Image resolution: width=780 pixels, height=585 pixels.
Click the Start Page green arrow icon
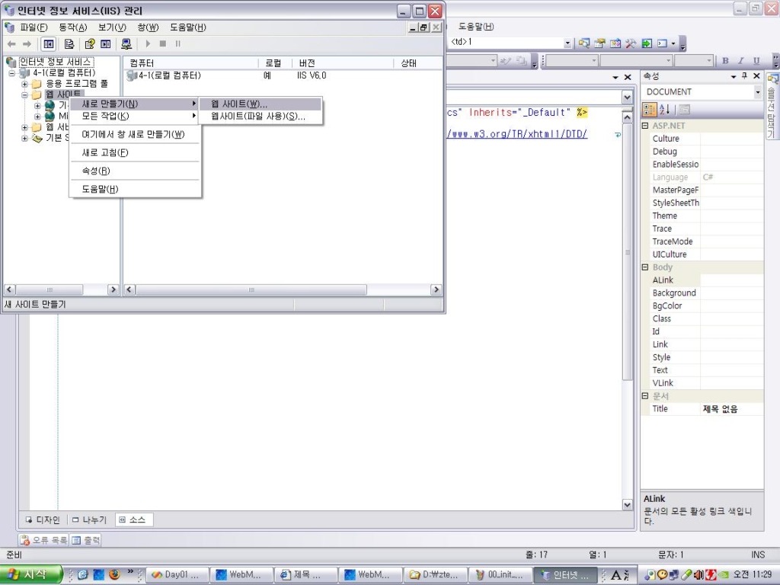(647, 43)
